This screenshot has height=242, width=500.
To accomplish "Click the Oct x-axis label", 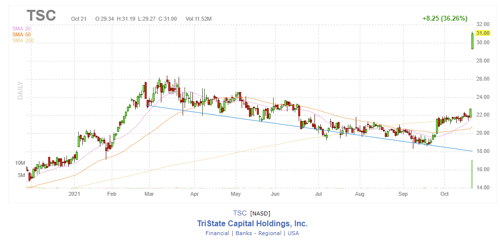I will (444, 194).
